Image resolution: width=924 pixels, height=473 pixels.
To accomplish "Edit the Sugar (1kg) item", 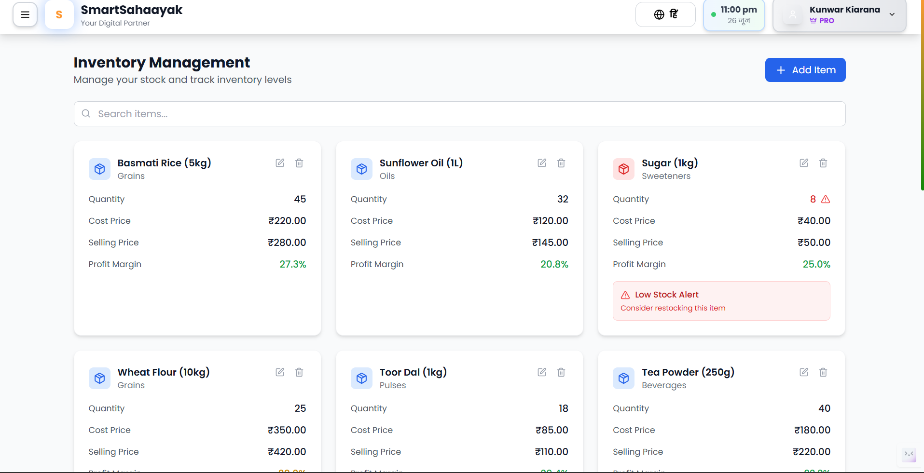I will coord(804,163).
